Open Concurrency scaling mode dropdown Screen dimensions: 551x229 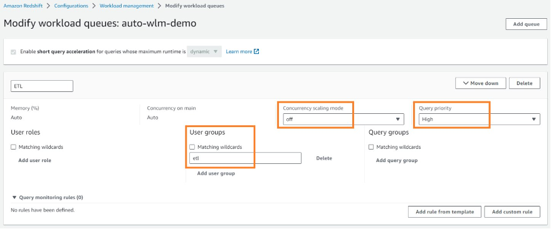point(344,120)
